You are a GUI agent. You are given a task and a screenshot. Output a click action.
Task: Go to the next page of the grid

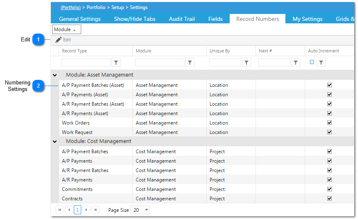(x=87, y=210)
